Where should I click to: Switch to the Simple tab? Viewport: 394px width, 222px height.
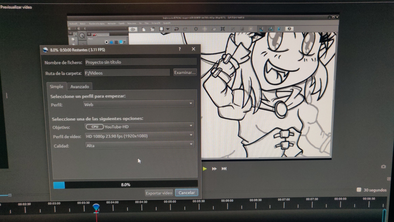point(56,86)
